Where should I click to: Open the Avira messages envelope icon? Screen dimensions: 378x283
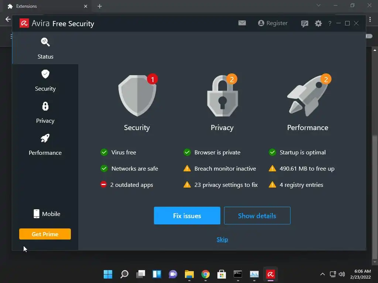coord(242,23)
